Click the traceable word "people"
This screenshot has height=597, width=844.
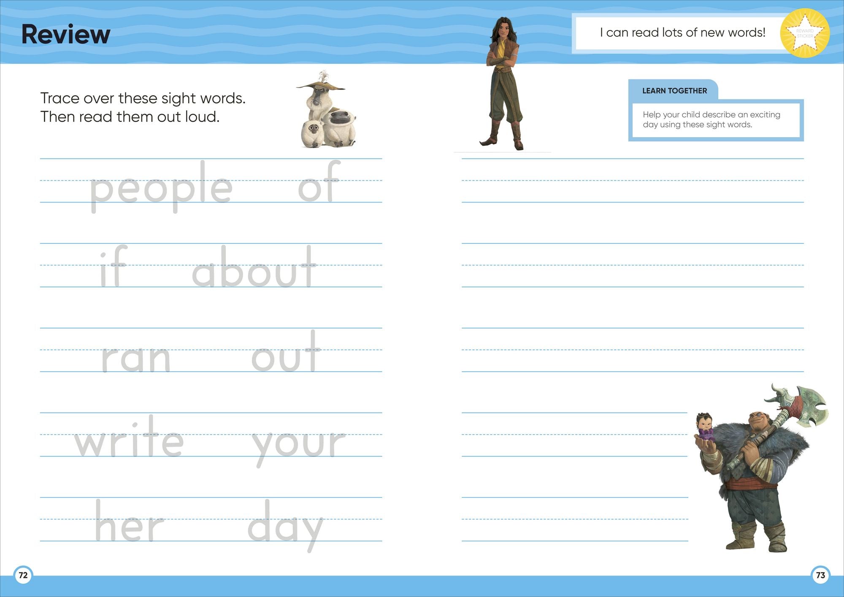point(161,188)
